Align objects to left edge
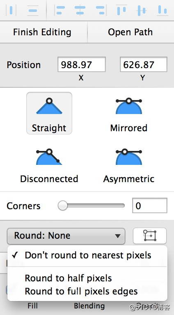Screen dimensions: 174x315 [60, 10]
